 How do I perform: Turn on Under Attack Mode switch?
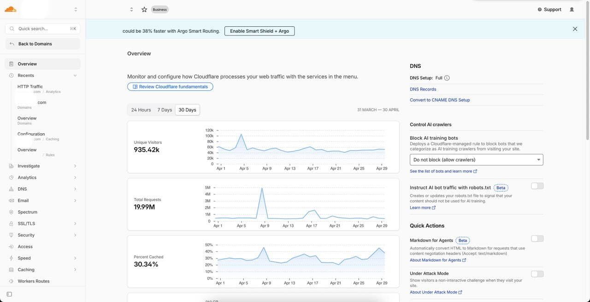(537, 274)
